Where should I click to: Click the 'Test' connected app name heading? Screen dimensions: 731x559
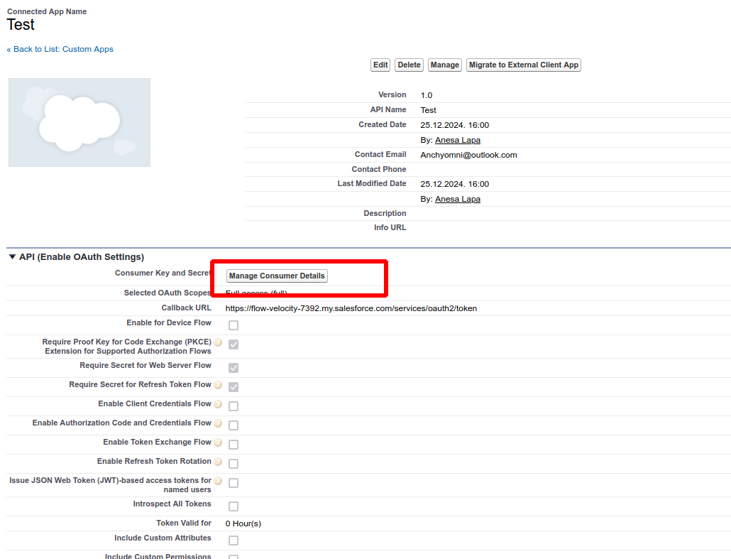tap(21, 24)
